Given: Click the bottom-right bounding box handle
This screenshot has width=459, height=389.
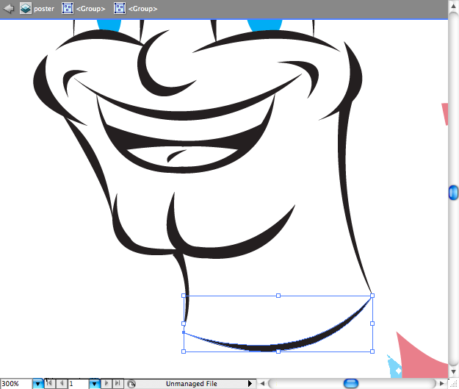Looking at the screenshot, I should click(x=372, y=351).
